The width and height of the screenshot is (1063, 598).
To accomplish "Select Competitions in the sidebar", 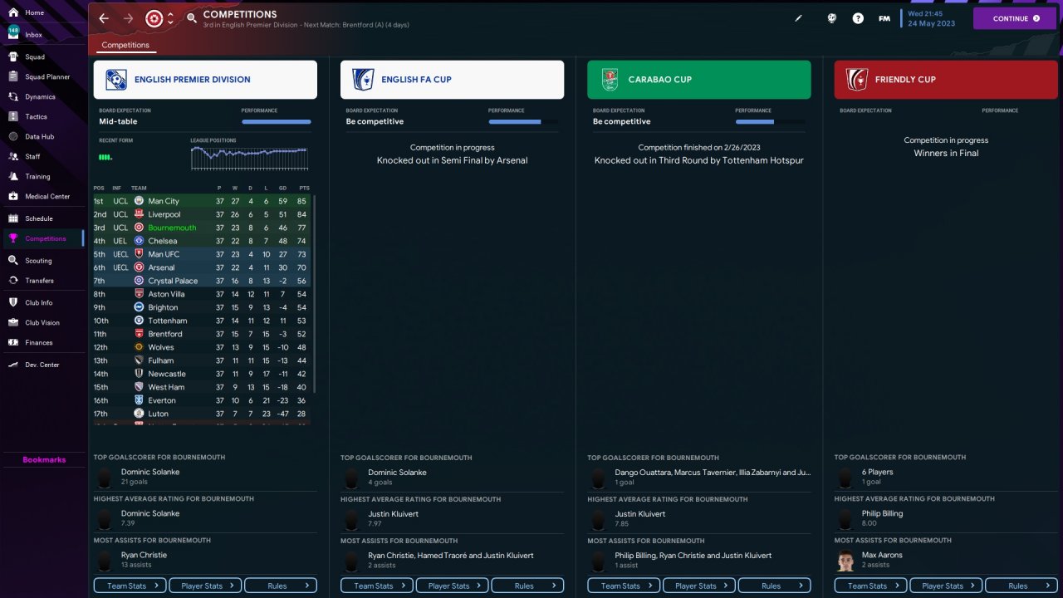I will [45, 238].
